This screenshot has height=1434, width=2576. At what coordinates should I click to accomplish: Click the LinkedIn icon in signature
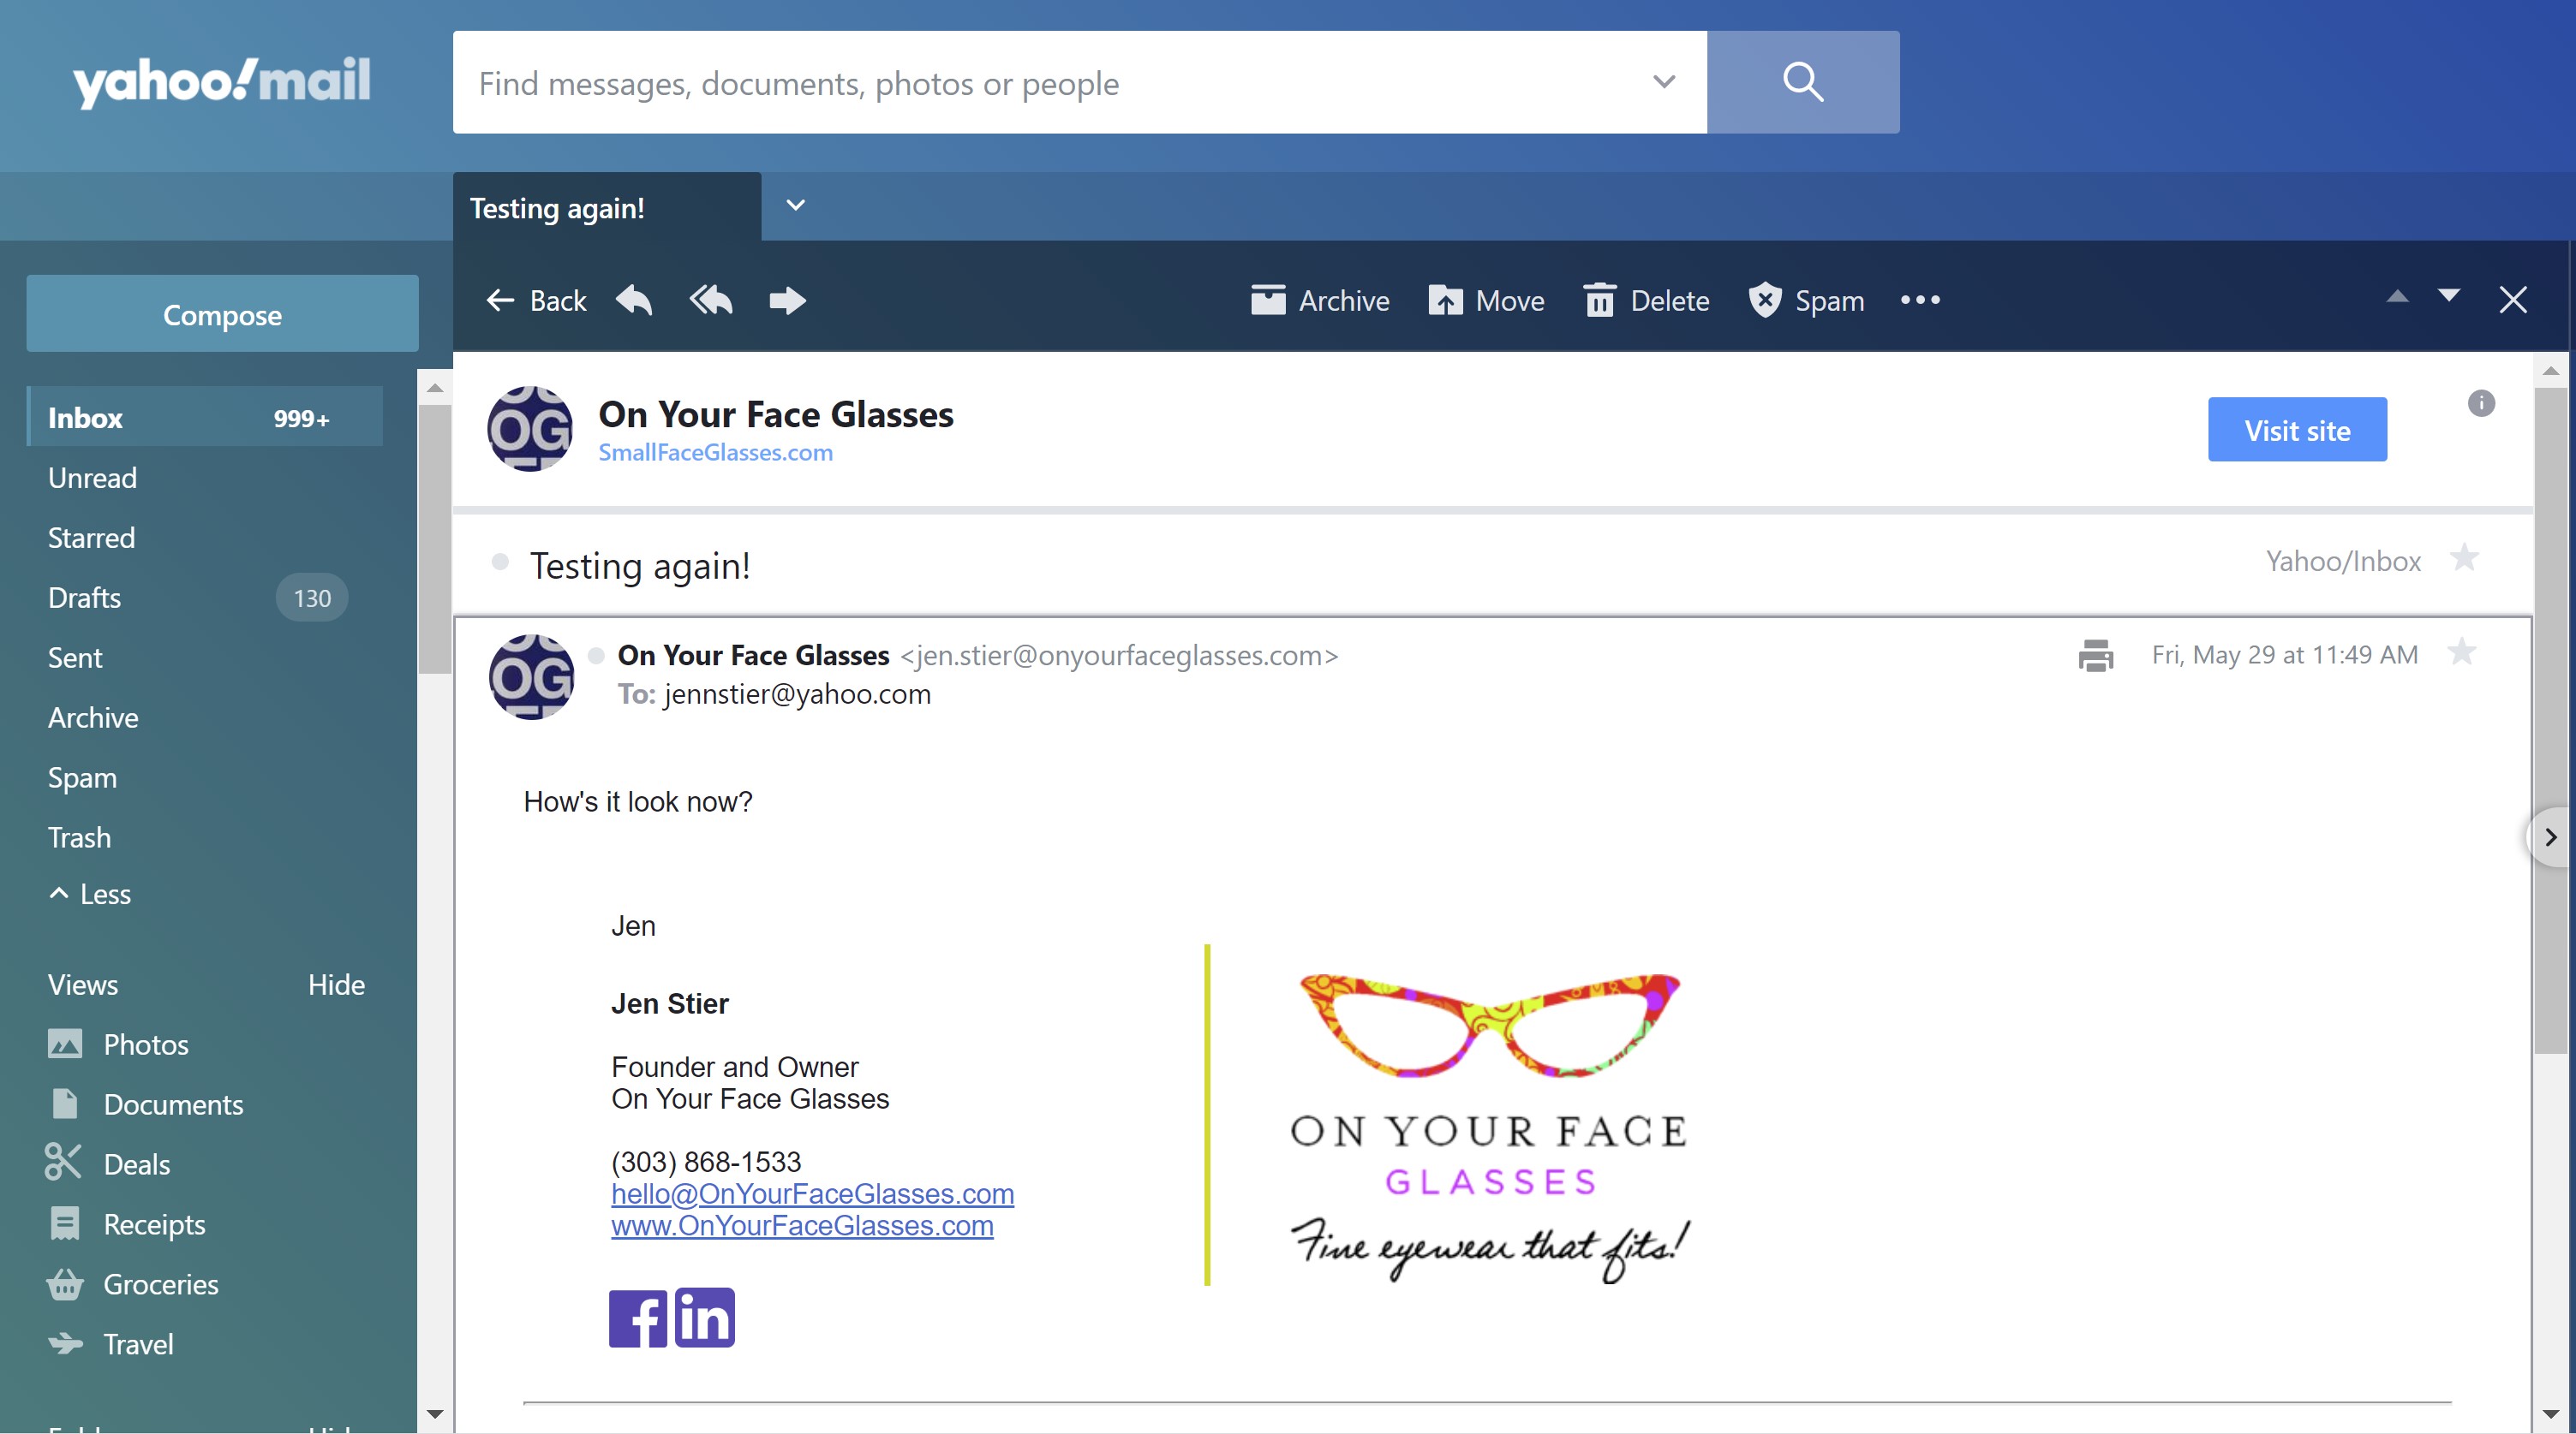point(705,1318)
